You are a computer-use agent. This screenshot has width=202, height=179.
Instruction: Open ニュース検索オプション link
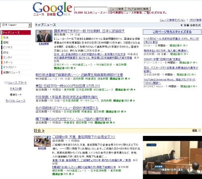(173, 20)
